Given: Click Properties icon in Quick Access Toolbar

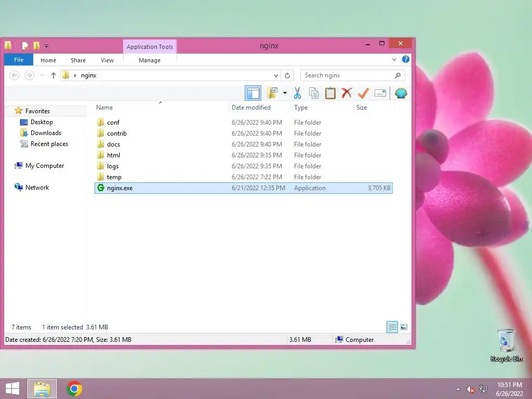Looking at the screenshot, I should point(25,46).
